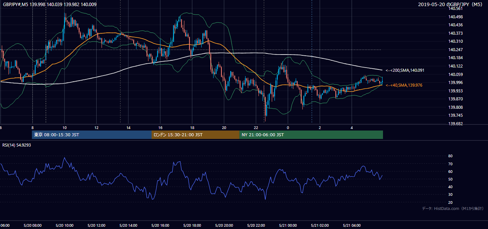488x229 pixels.
Task: Select the NY 21:00-06:00 JST session bar
Action: pos(311,135)
